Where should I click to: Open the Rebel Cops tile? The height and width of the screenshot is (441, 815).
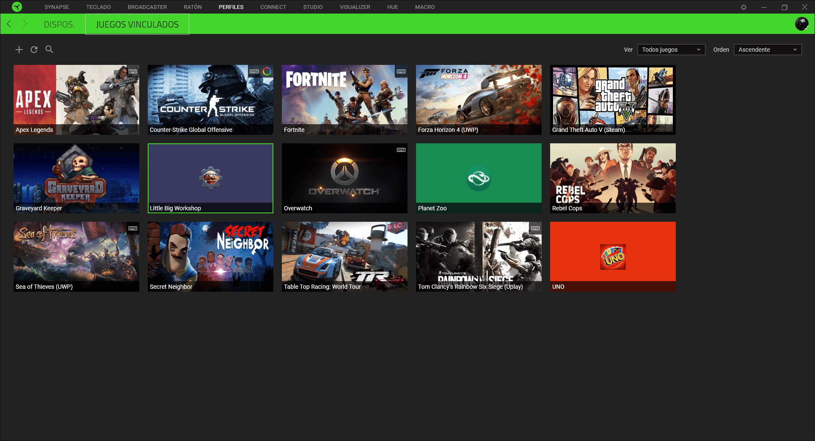tap(613, 178)
